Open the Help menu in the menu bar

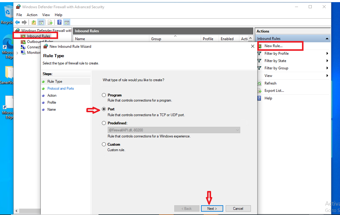pyautogui.click(x=59, y=15)
